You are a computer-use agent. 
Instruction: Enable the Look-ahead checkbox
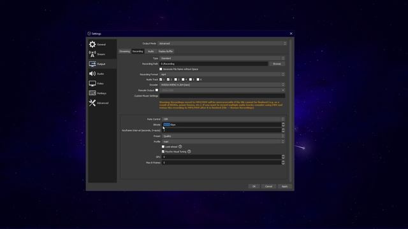(x=163, y=147)
